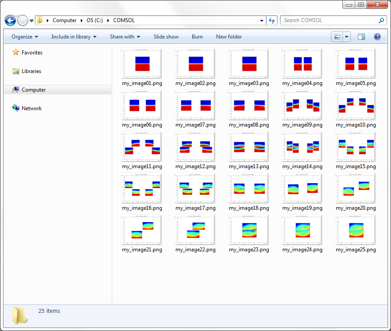
Task: Select thumbnail my_image25.png
Action: (356, 230)
